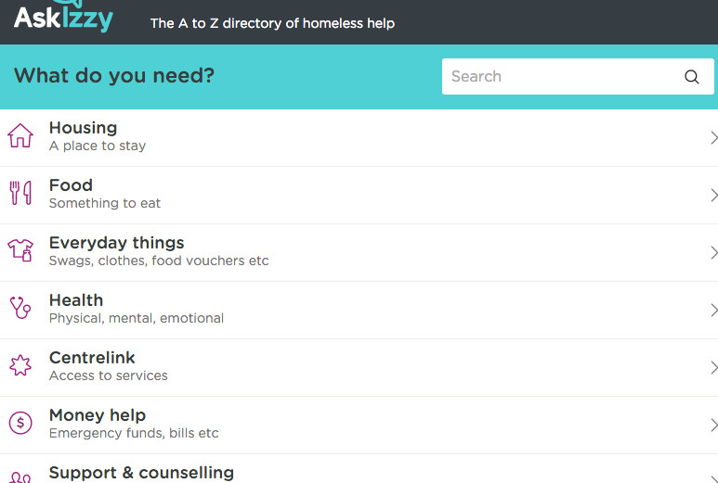Click the Health stethoscope icon
Viewport: 718px width, 483px height.
coord(20,308)
